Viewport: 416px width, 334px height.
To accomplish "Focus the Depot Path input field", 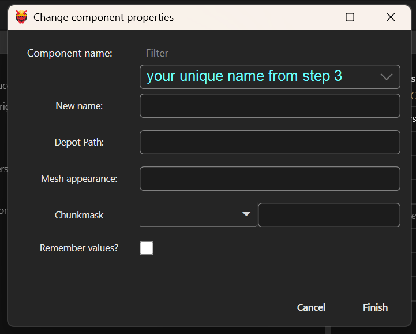I will (269, 142).
